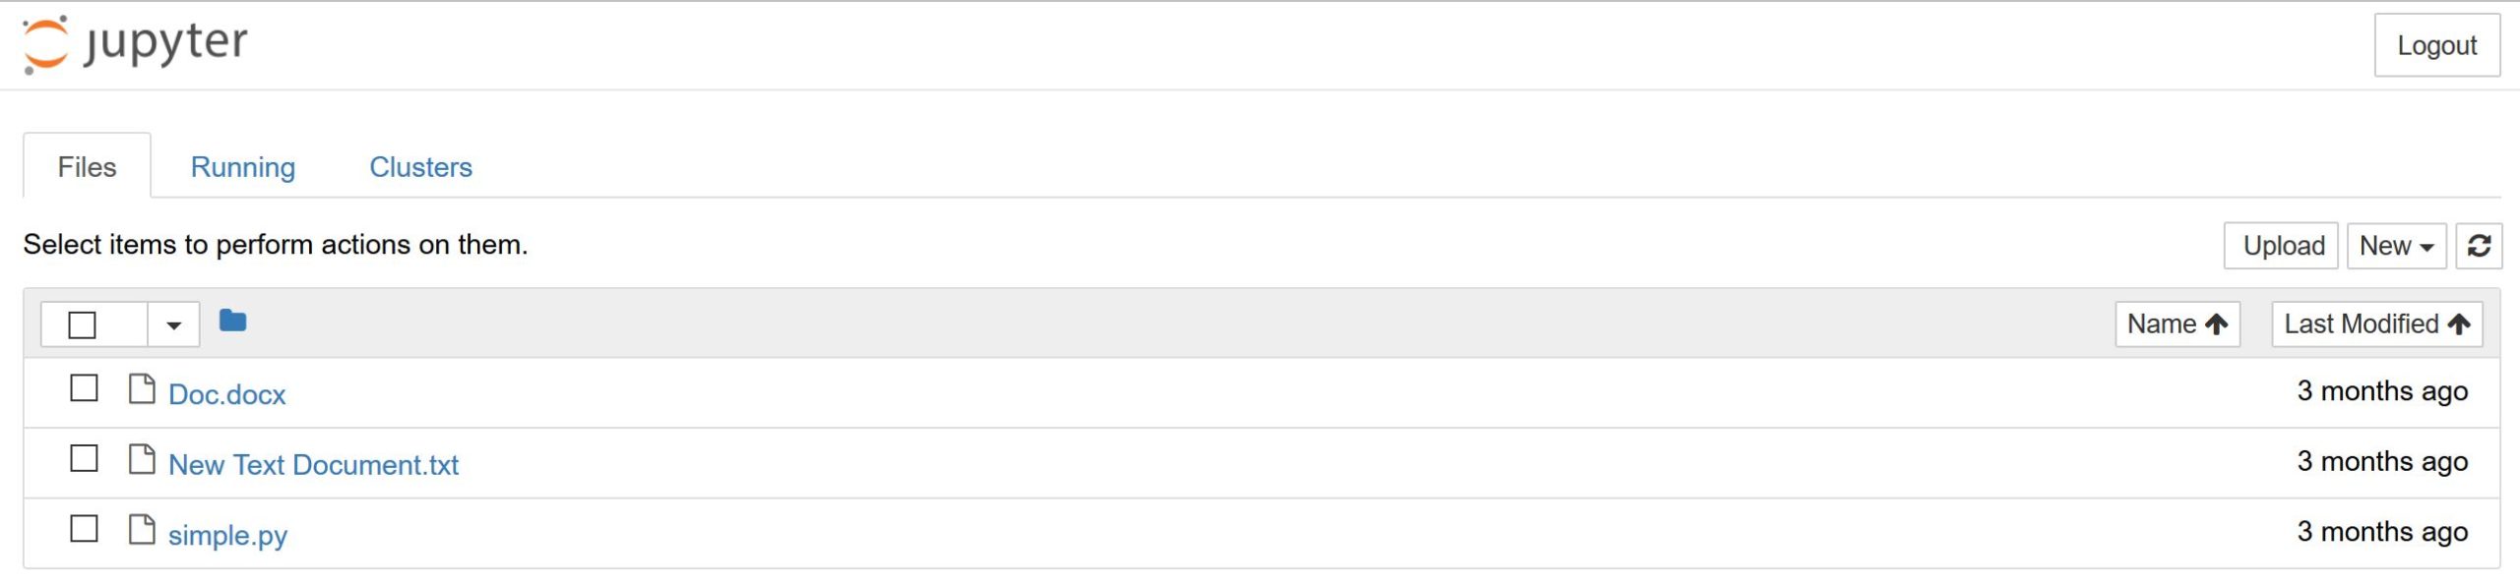This screenshot has height=586, width=2520.
Task: Open the Clusters tab
Action: point(420,167)
